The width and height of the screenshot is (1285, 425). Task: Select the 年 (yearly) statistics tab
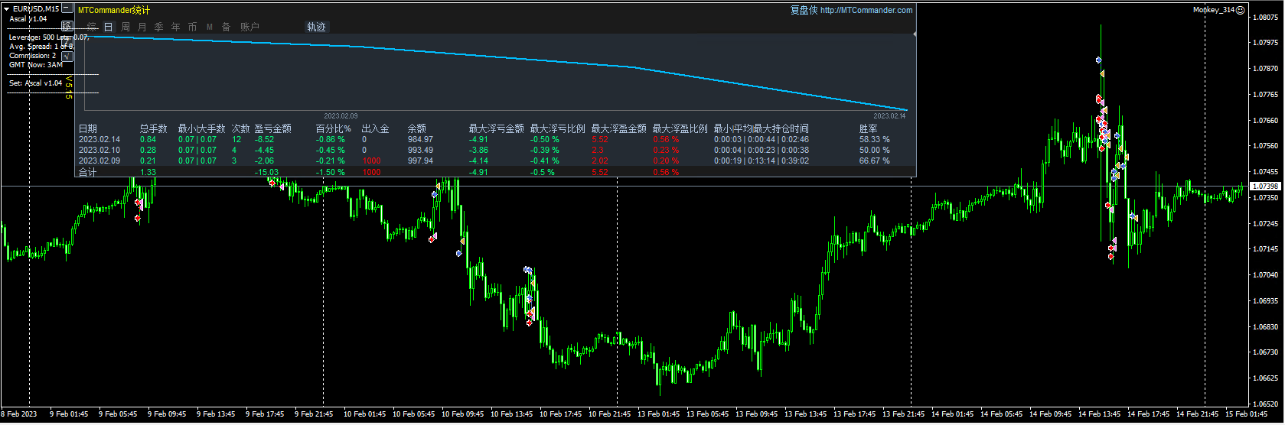point(176,27)
